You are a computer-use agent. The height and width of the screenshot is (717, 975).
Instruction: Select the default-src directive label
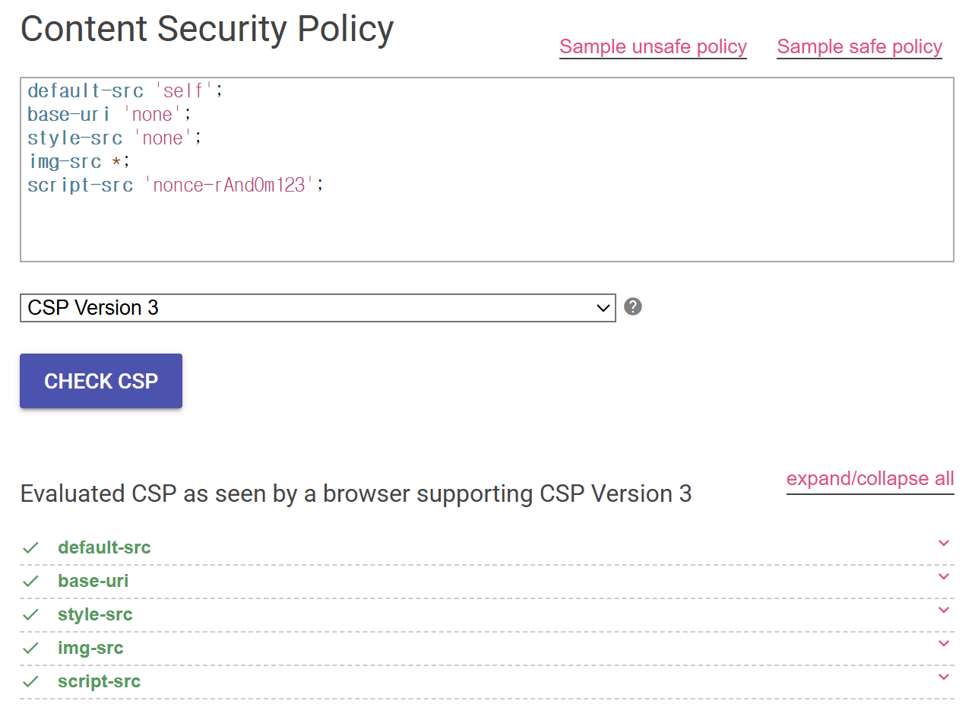(x=104, y=547)
